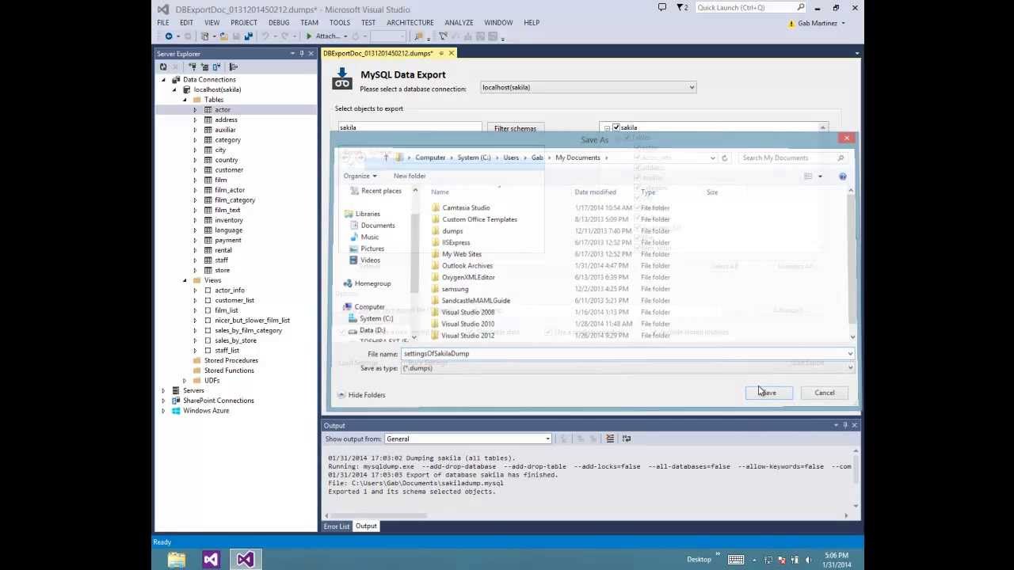Click the Refresh icon in Server Explorer toolbar
This screenshot has height=570, width=1014.
click(x=163, y=67)
